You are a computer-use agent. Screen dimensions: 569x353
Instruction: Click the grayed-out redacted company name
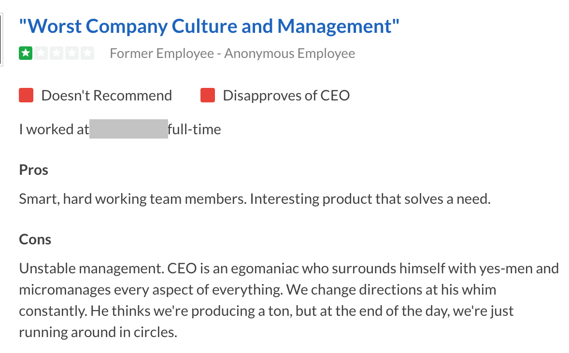point(128,129)
